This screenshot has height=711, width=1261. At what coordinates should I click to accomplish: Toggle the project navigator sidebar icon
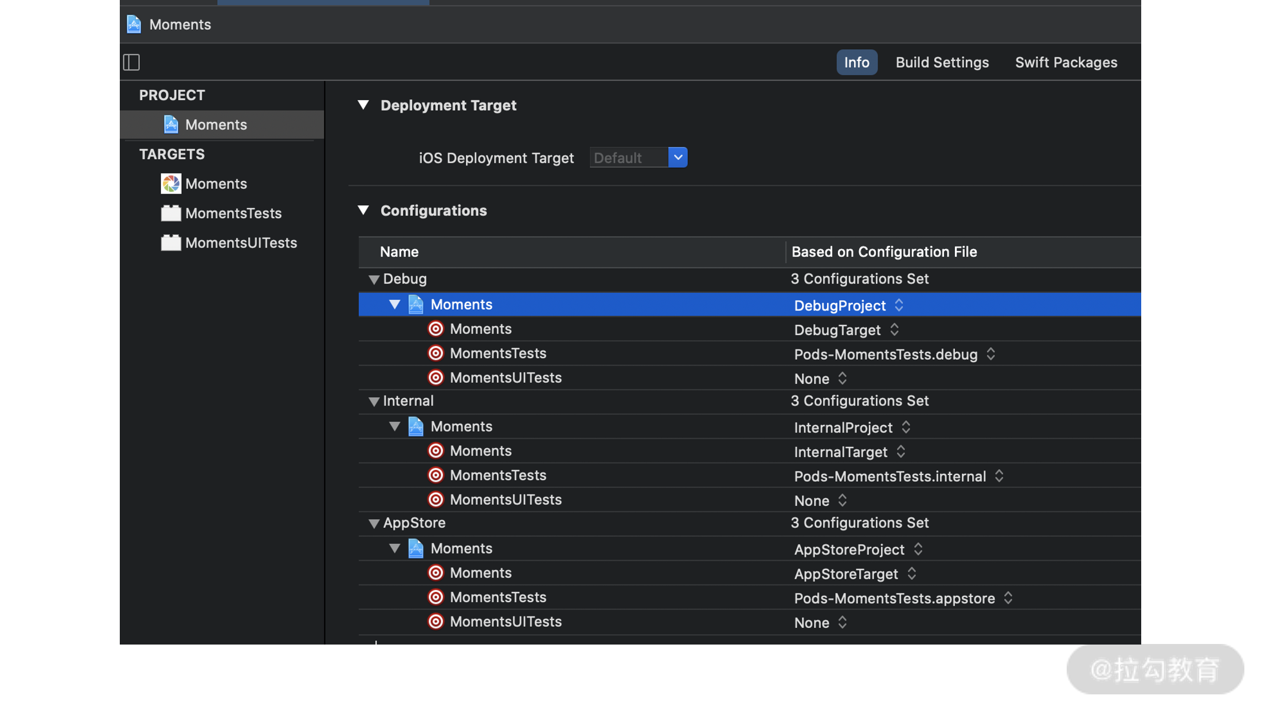tap(131, 62)
